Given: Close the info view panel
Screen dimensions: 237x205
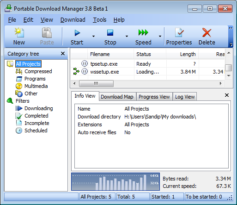Looking at the screenshot, I should [x=227, y=95].
